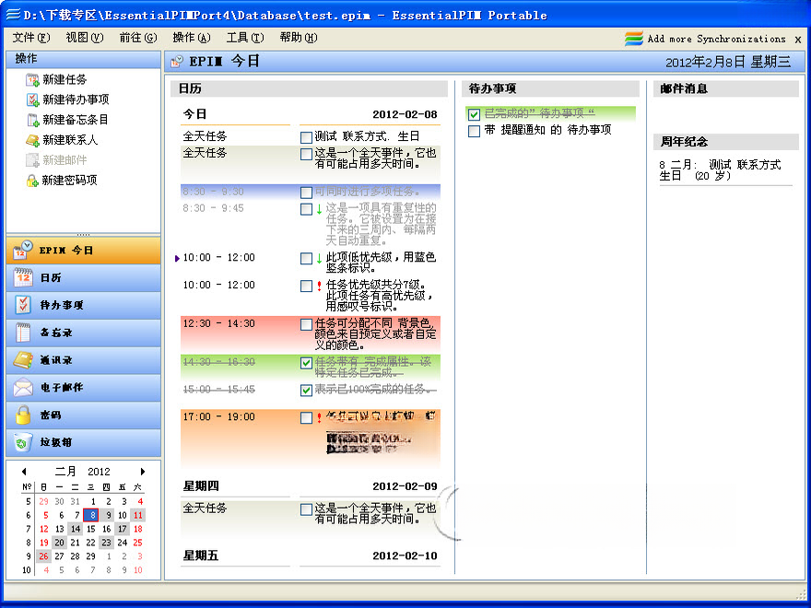Close the Synchronizations banner with x
This screenshot has width=811, height=608.
click(798, 40)
